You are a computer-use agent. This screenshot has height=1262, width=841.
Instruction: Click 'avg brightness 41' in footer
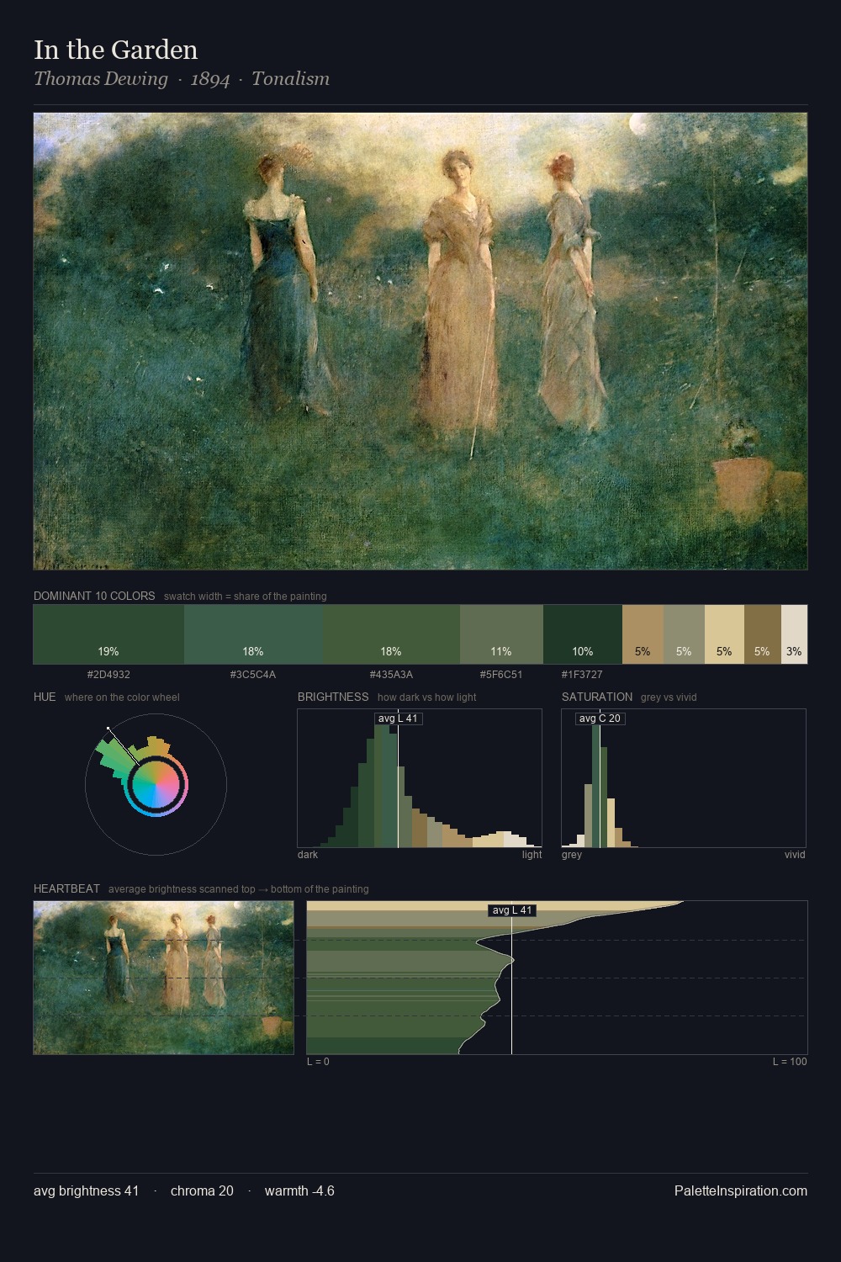(87, 1191)
